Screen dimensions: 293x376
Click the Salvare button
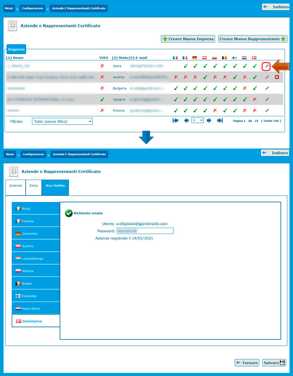click(x=274, y=362)
